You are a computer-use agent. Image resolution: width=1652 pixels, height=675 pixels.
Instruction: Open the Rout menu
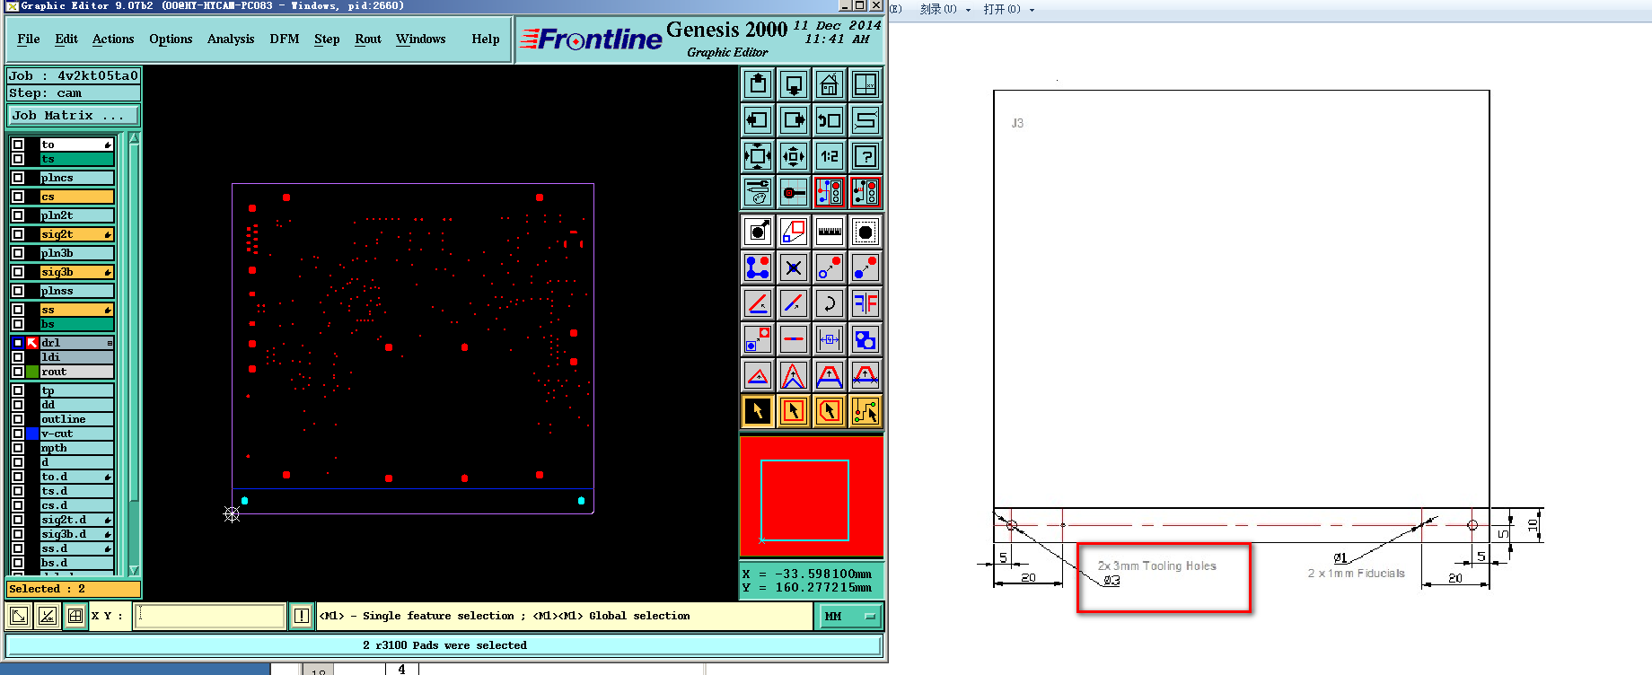coord(368,39)
